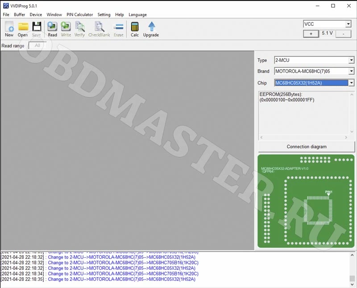Click the chip info horizontal scrollbar right arrow

[346, 137]
